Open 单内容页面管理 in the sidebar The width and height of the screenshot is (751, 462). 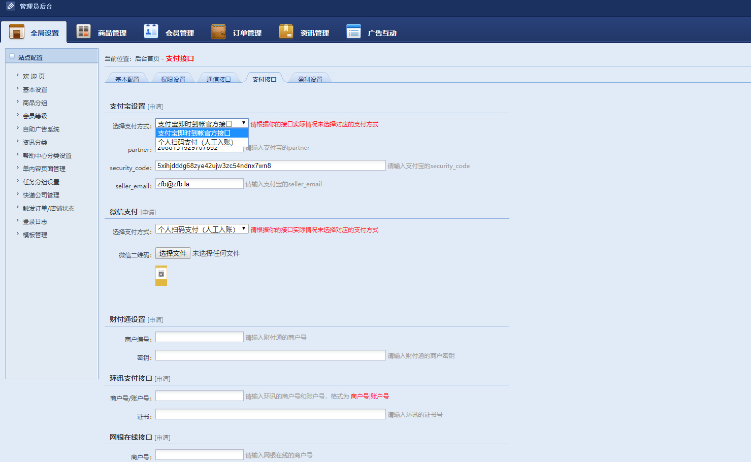click(x=44, y=169)
